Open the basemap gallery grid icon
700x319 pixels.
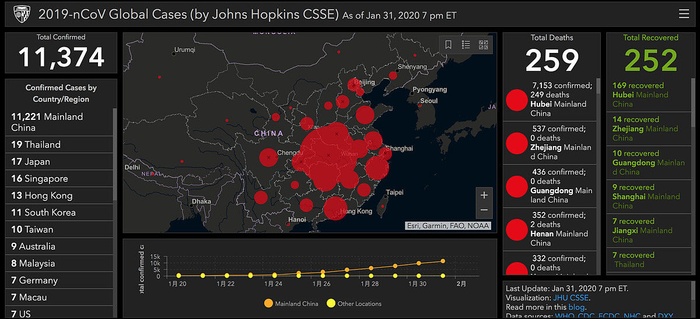pyautogui.click(x=484, y=45)
